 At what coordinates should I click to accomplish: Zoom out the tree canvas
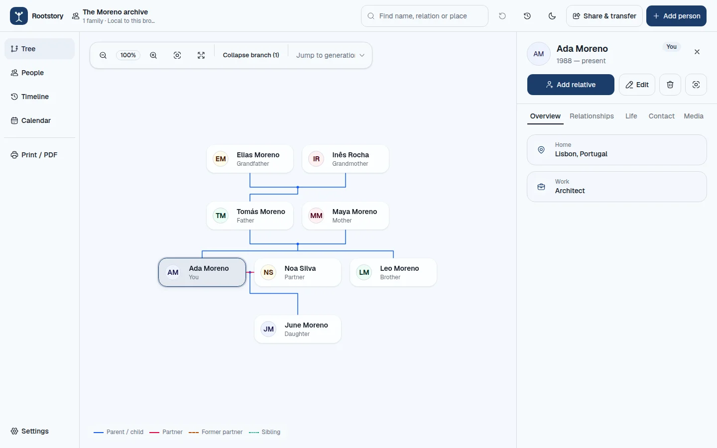(103, 55)
